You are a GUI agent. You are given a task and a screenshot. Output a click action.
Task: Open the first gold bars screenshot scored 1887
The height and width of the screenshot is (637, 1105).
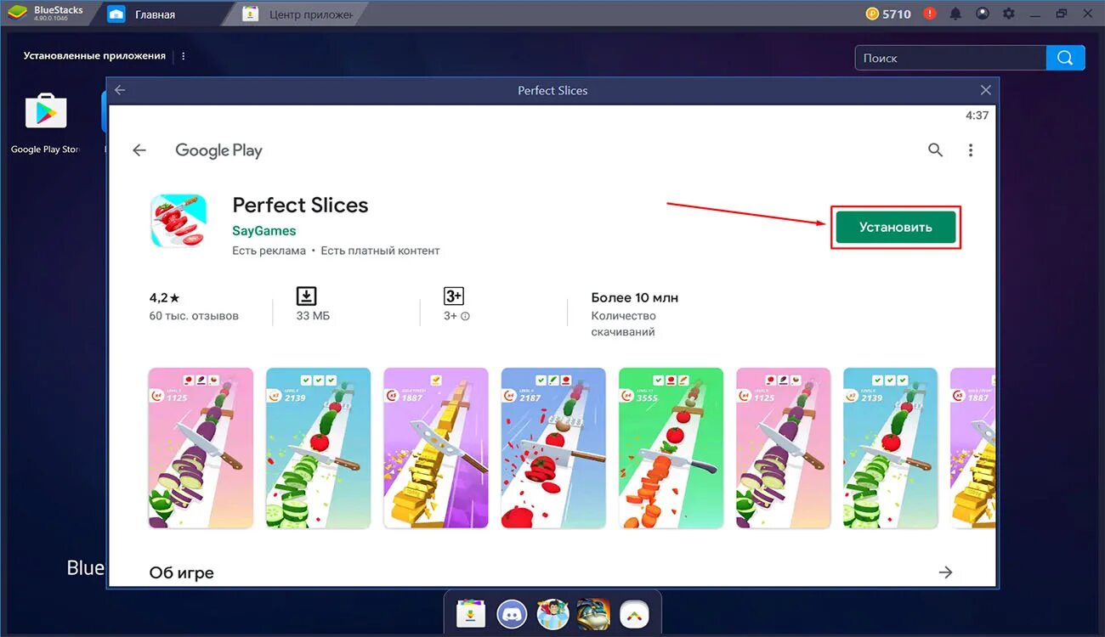pos(436,448)
